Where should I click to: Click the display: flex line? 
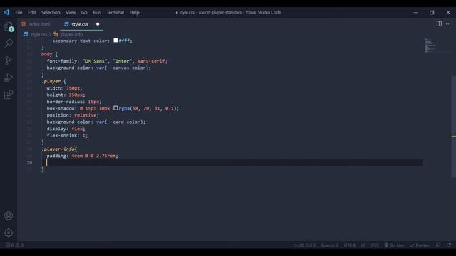point(66,129)
